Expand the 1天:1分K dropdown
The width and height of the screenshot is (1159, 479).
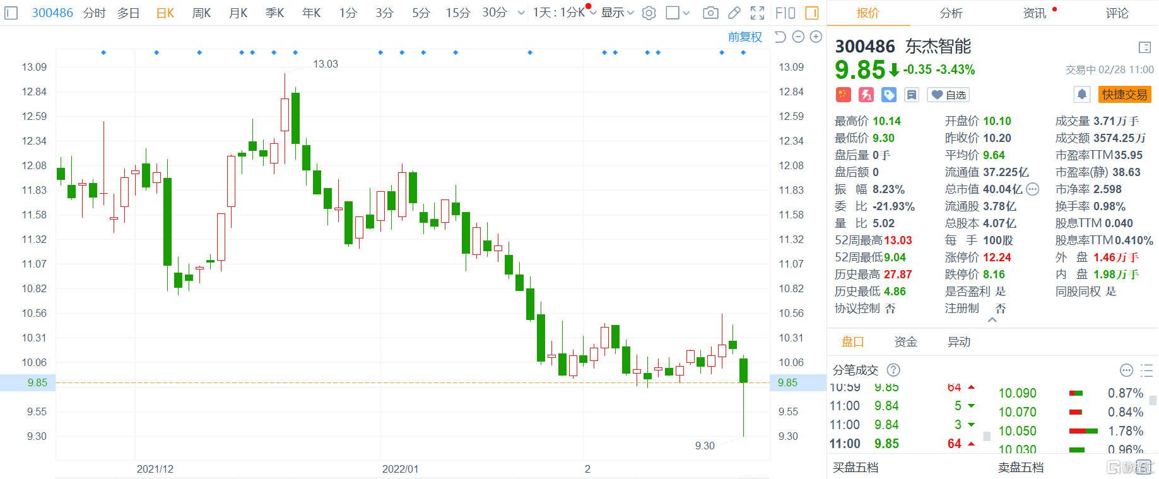point(563,13)
